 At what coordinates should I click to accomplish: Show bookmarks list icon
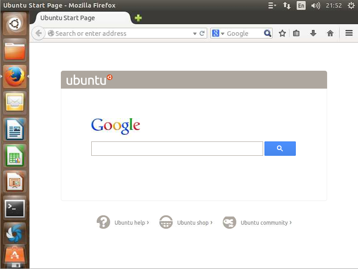pyautogui.click(x=296, y=33)
